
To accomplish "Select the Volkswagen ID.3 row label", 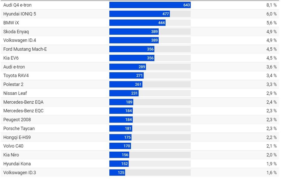I will click(20, 172).
